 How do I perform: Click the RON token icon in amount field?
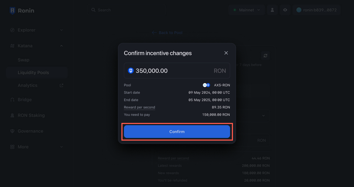131,71
